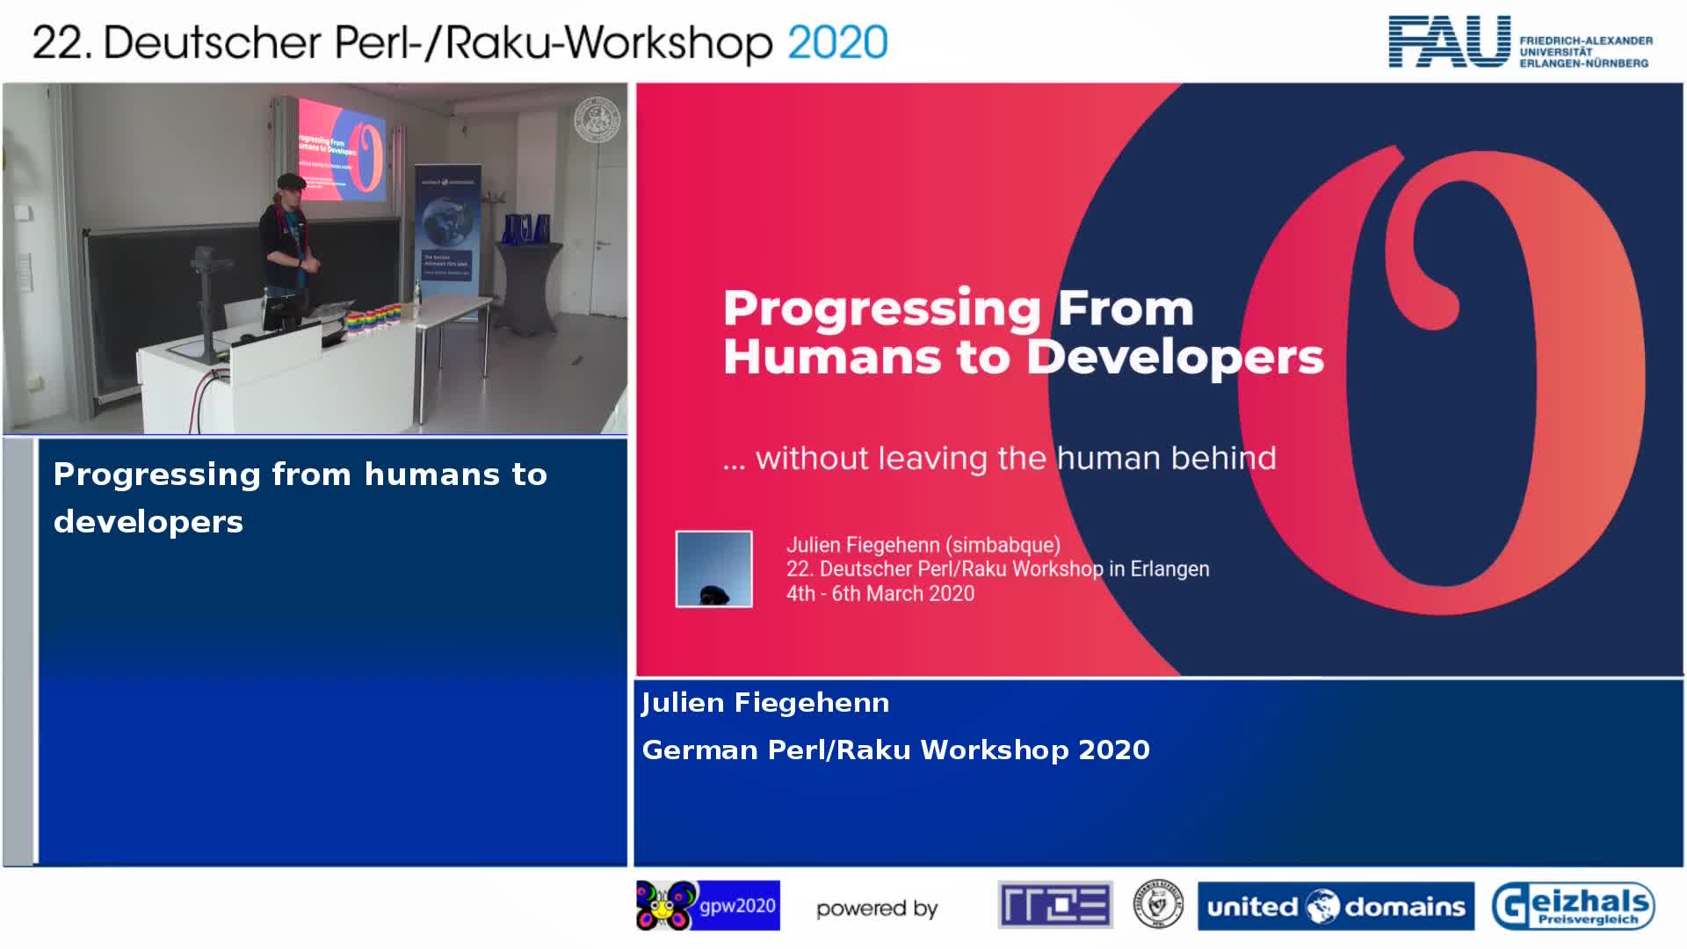Click the Progressing from humans to developers caption
Screen dimensions: 1687x949
pyautogui.click(x=300, y=497)
